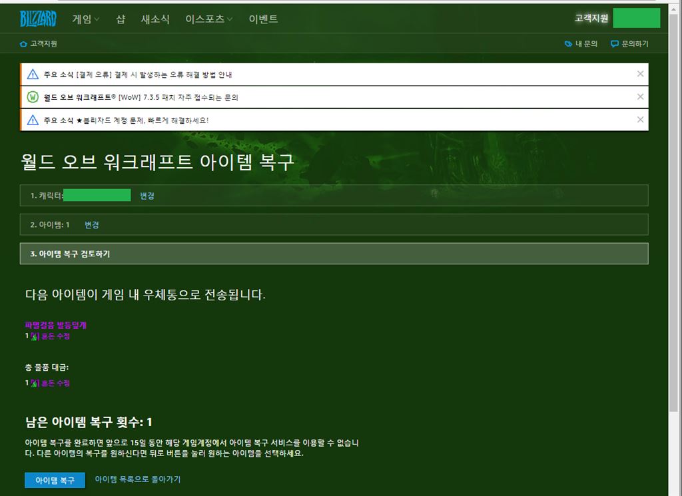The height and width of the screenshot is (496, 682).
Task: Open 내 문의 tickets link
Action: 581,44
